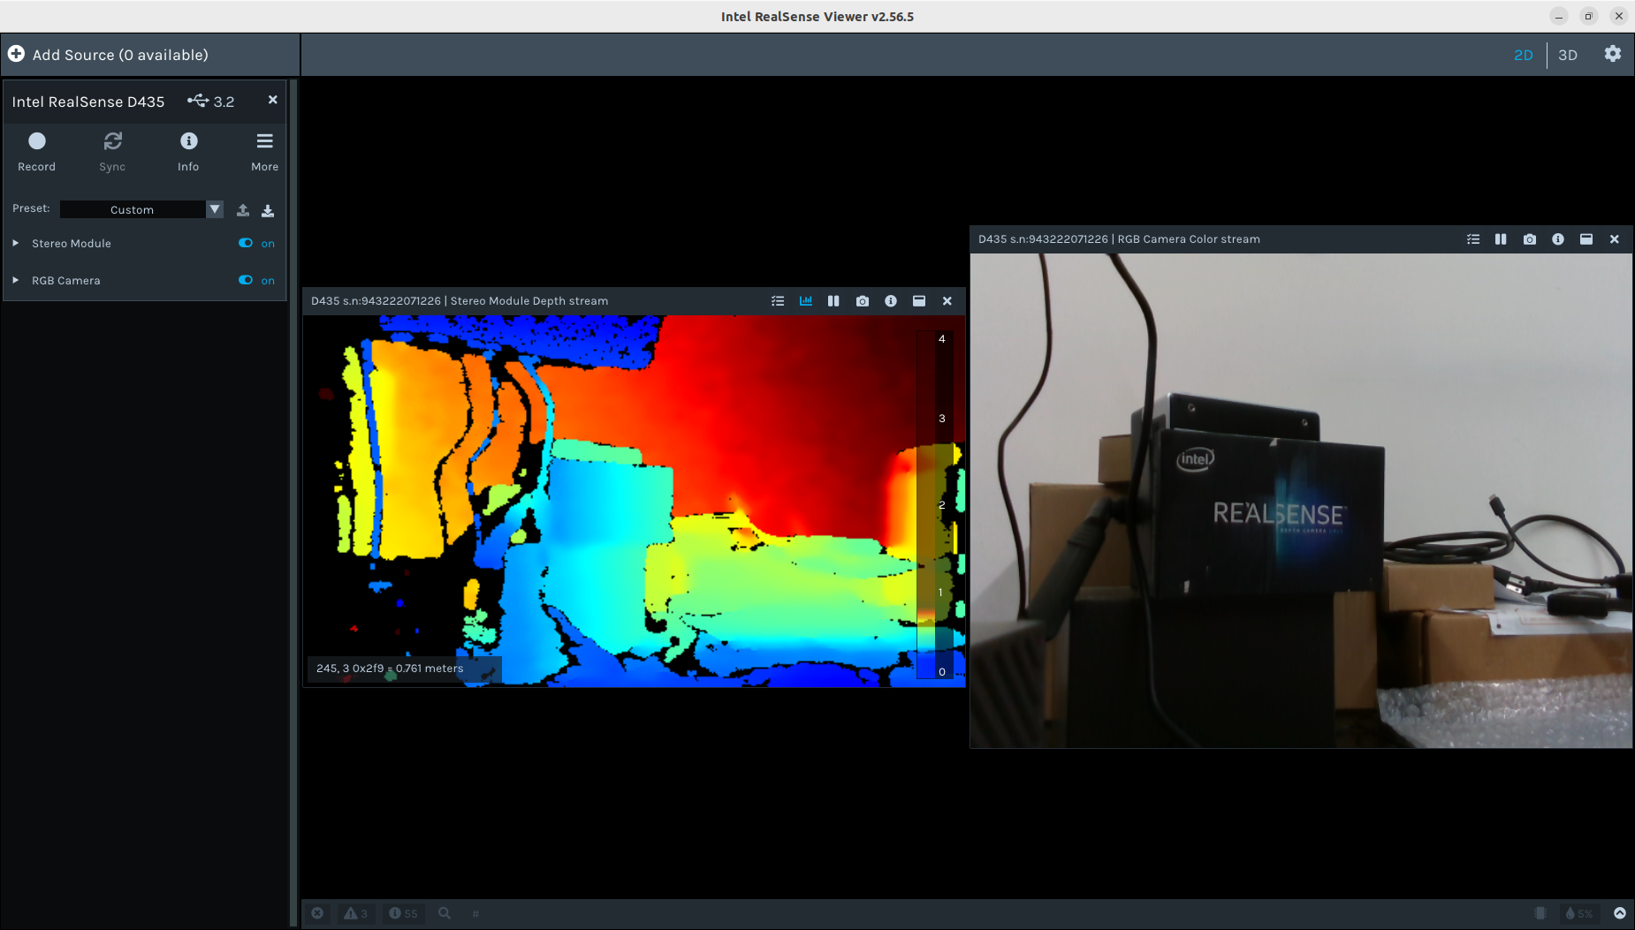Show device Info in the D435 panel

pyautogui.click(x=188, y=151)
